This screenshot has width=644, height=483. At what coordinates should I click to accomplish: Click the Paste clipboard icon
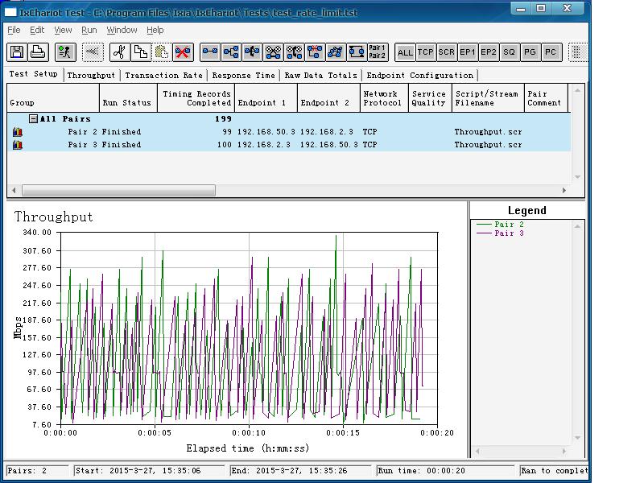tap(162, 52)
